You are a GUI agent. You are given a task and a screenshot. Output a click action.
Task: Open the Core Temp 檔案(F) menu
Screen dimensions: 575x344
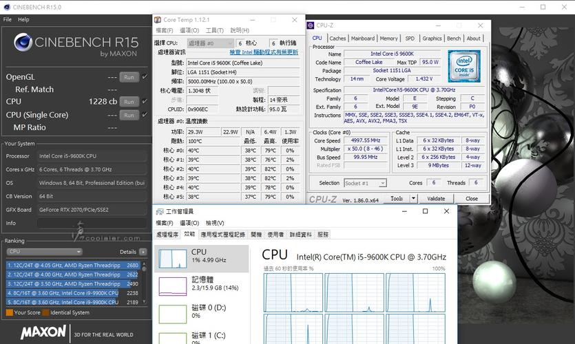(165, 30)
